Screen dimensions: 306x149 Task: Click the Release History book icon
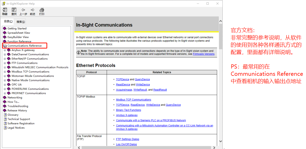click(x=5, y=110)
